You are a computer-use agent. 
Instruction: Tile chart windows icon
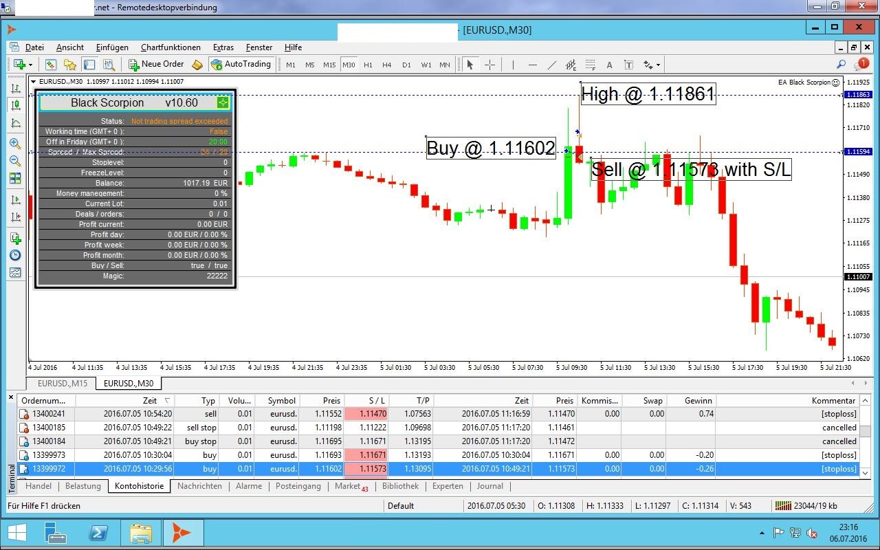pos(15,179)
